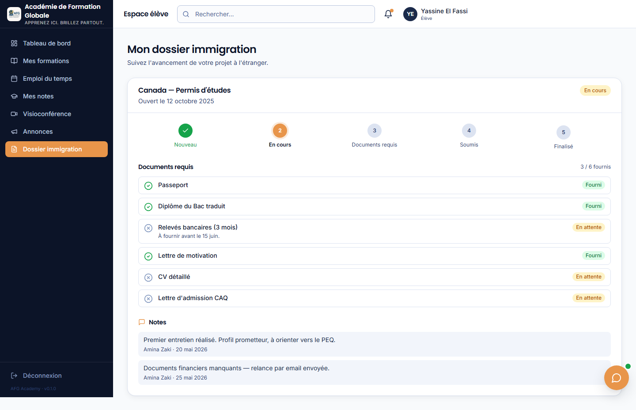Click the AFG academy logo

[x=14, y=14]
